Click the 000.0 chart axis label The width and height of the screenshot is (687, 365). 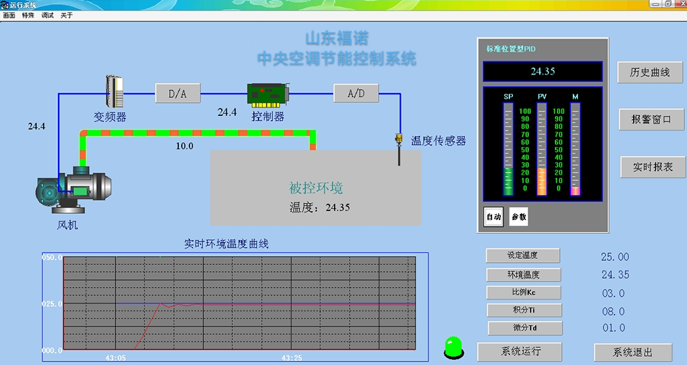(x=53, y=351)
